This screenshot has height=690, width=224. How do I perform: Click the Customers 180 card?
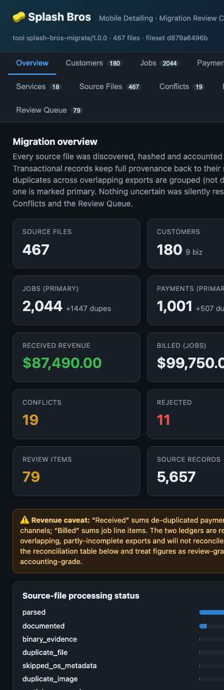point(186,243)
